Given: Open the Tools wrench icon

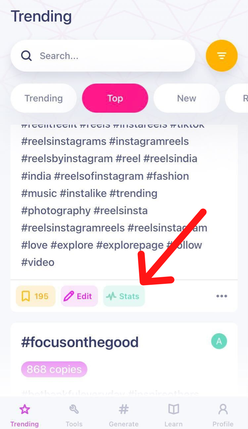Looking at the screenshot, I should [x=74, y=409].
